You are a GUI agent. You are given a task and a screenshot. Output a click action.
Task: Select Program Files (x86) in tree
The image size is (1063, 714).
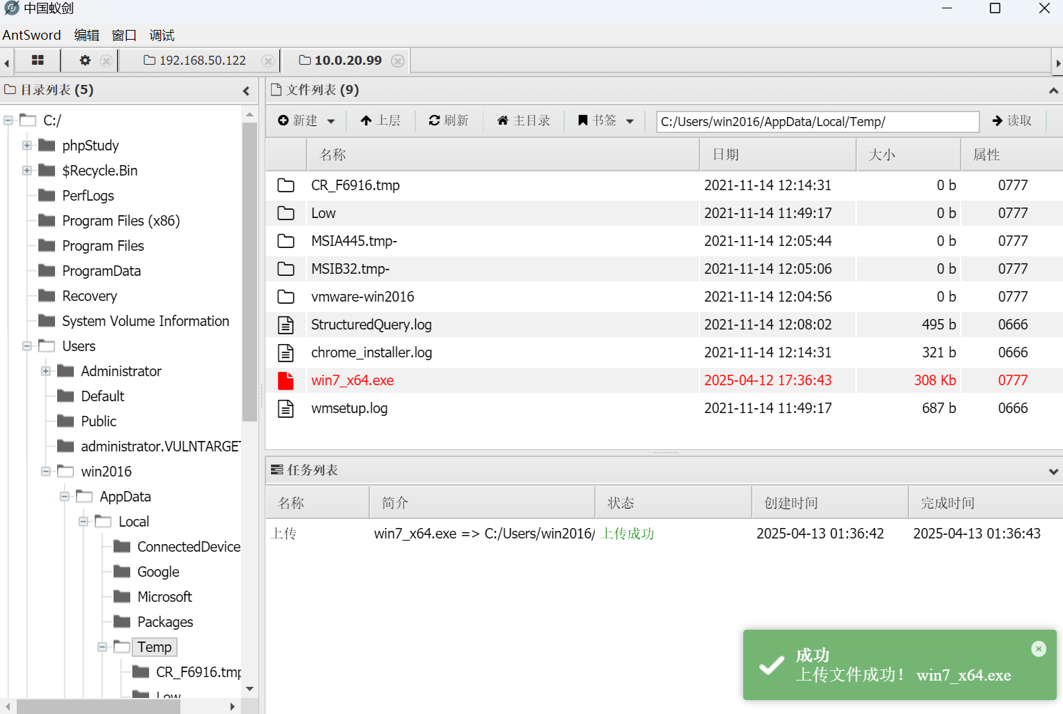121,221
